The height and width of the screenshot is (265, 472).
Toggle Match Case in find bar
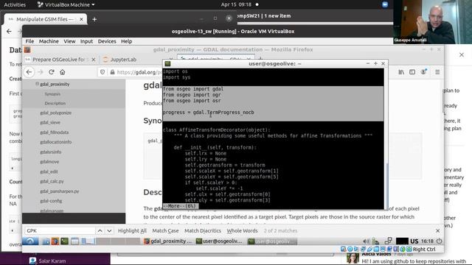click(x=165, y=230)
